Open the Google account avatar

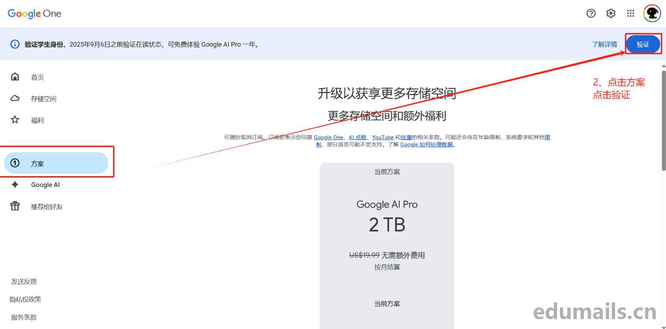pos(652,13)
